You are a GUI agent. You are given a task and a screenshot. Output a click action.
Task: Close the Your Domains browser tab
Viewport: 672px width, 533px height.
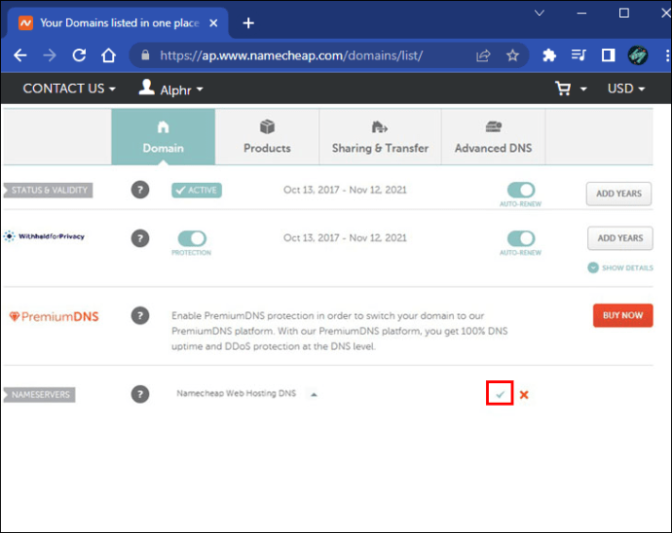213,23
